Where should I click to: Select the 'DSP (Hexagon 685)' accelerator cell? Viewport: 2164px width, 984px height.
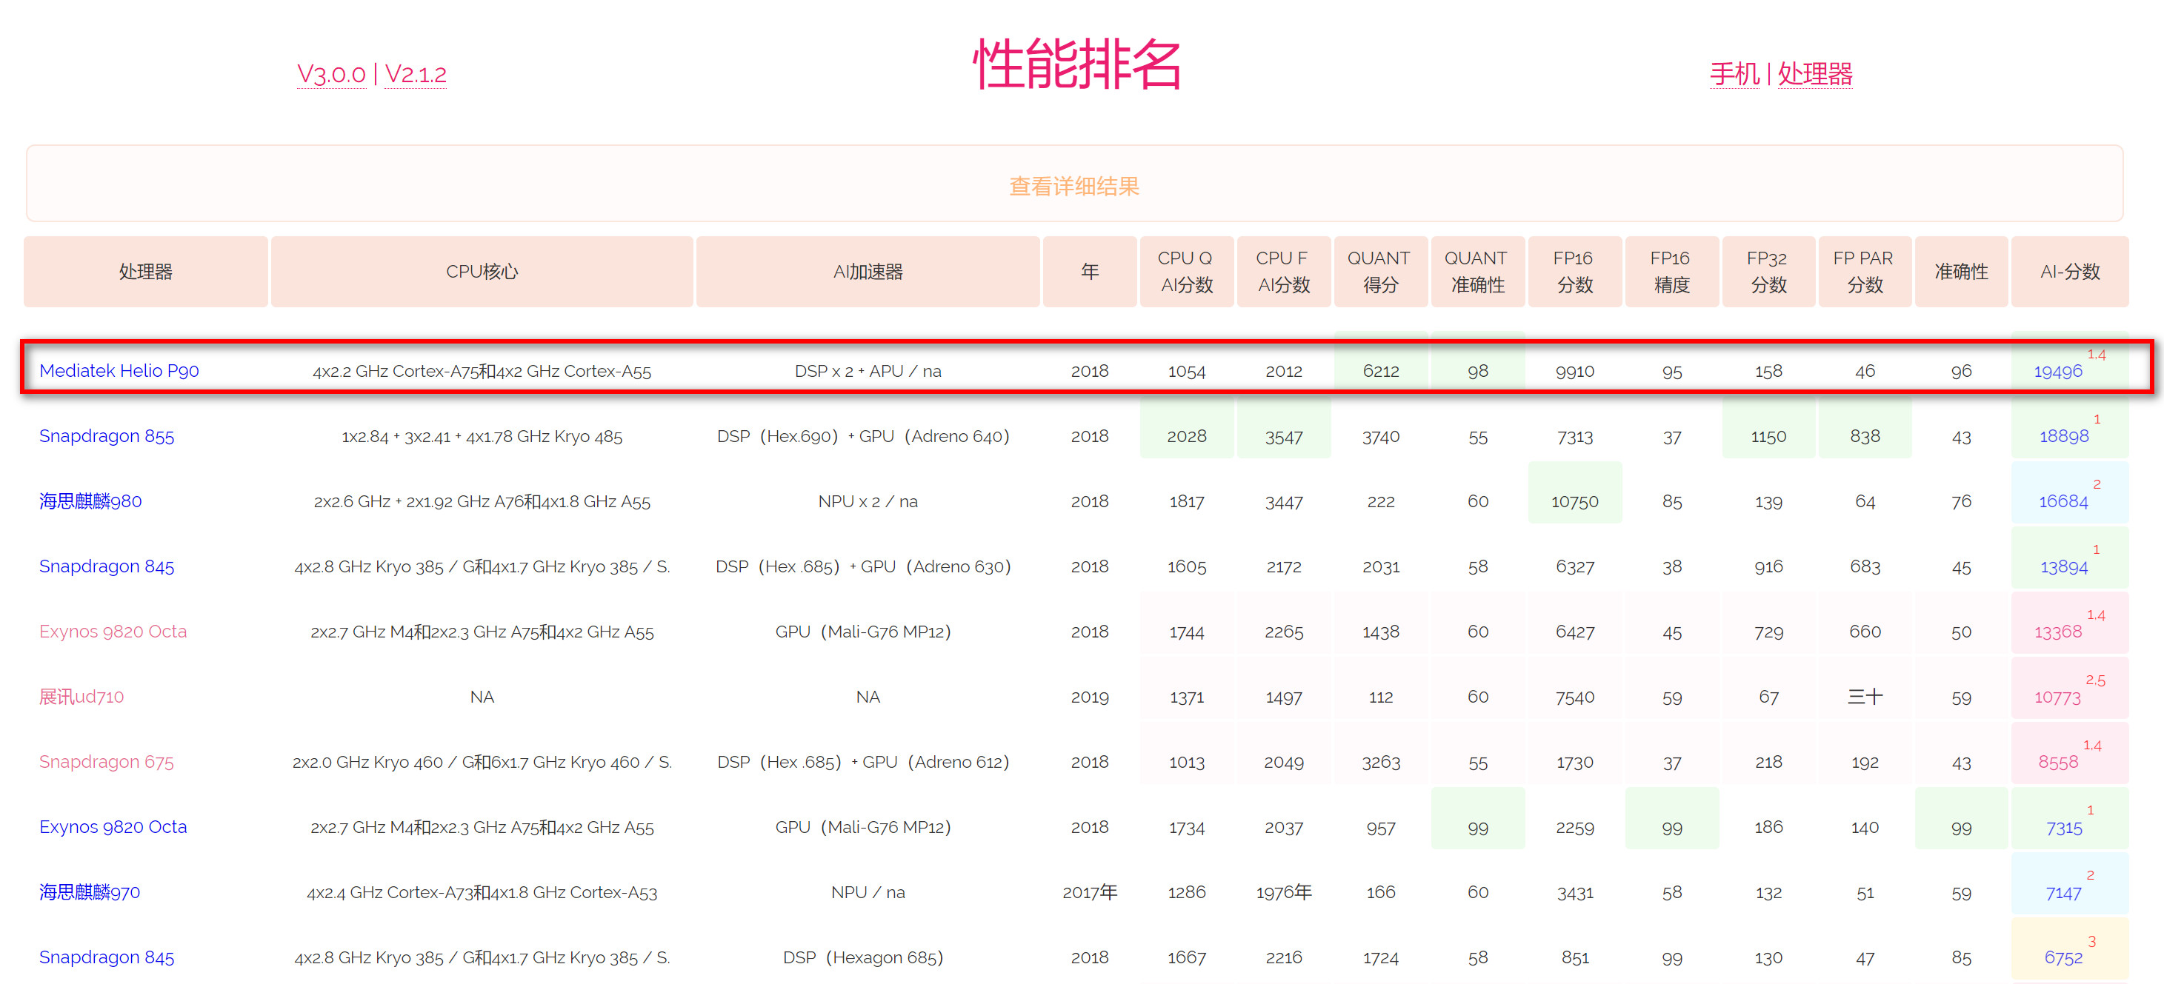pyautogui.click(x=863, y=957)
